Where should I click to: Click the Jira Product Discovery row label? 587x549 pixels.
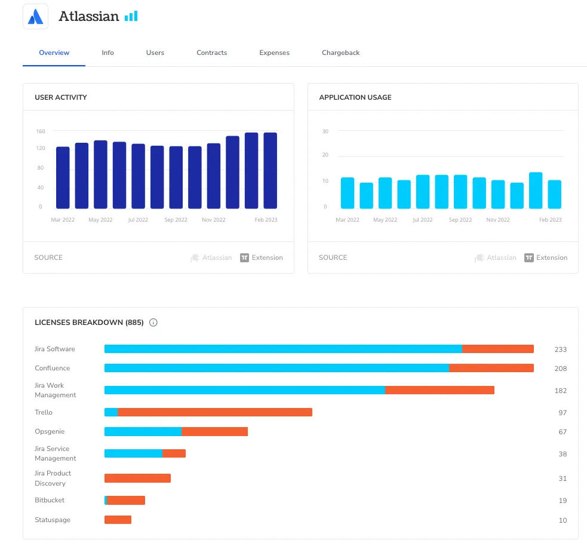[x=53, y=479]
